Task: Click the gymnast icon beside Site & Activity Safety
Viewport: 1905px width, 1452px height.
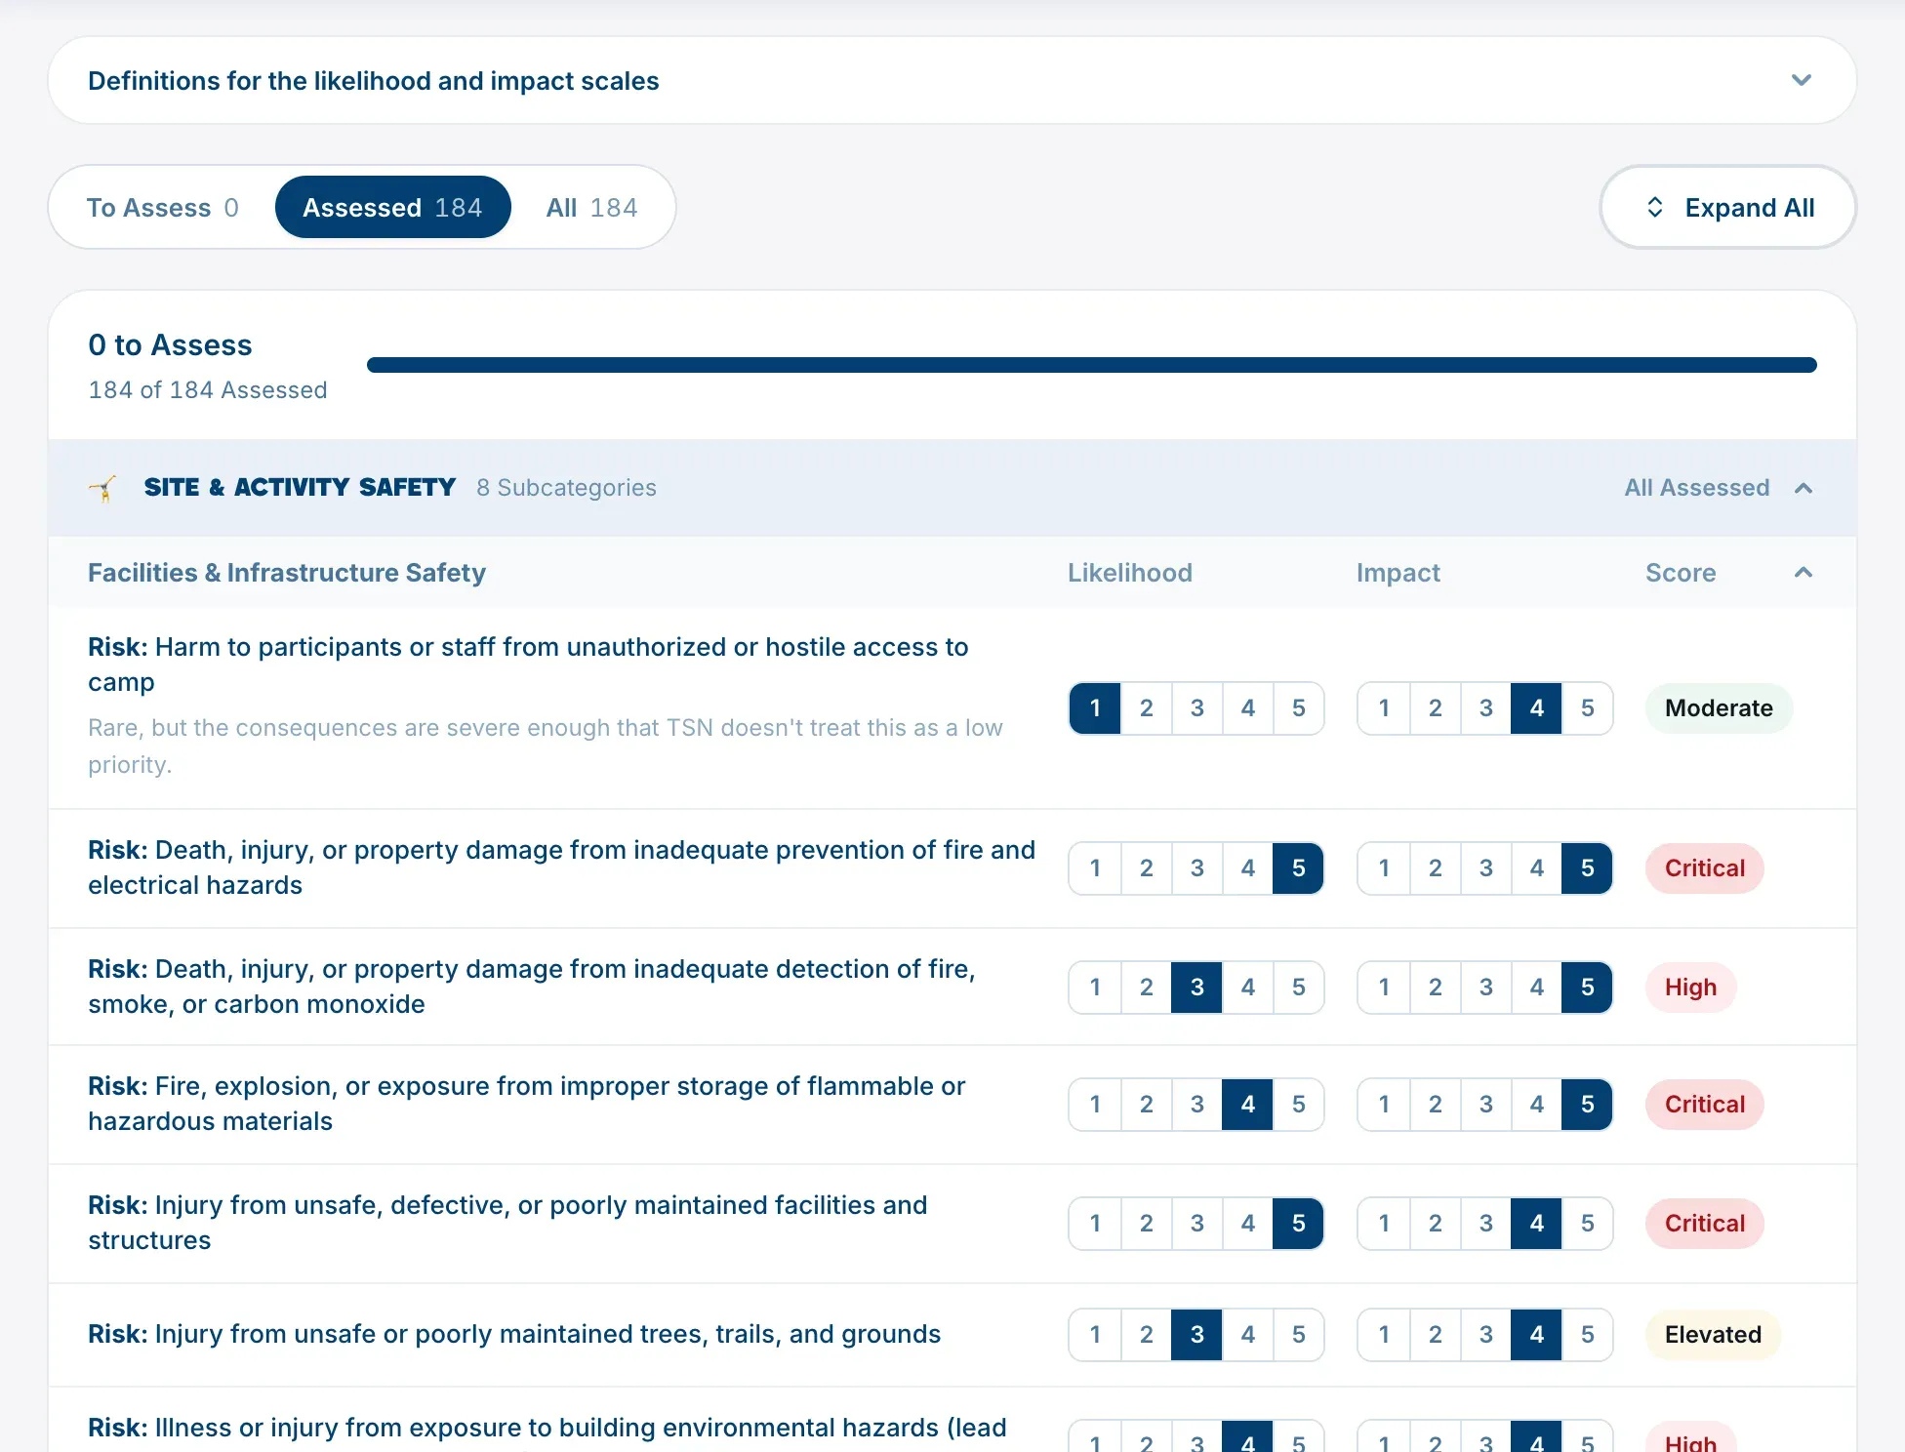Action: pyautogui.click(x=102, y=488)
